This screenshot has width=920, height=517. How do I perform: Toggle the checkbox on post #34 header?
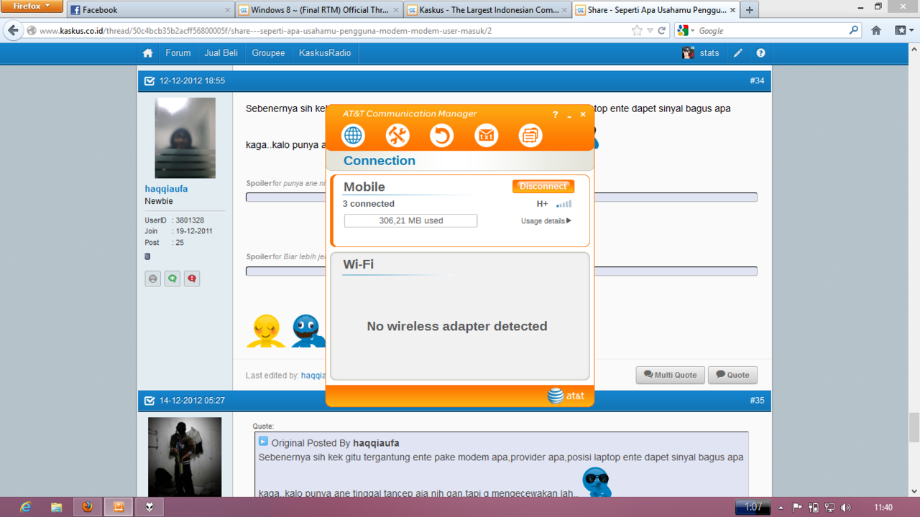tap(149, 81)
